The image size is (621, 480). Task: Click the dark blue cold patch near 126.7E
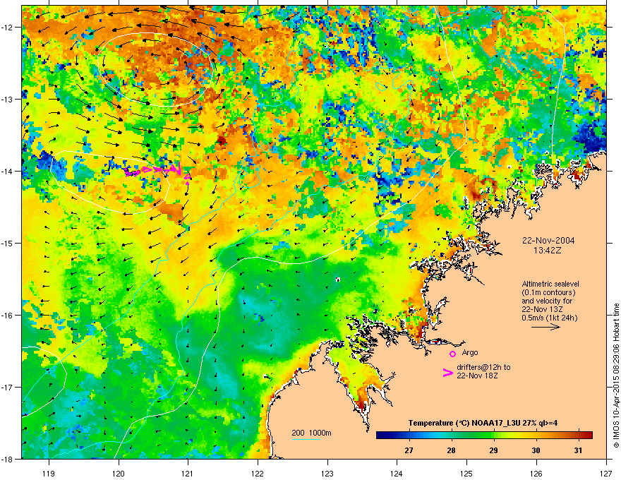click(x=589, y=135)
